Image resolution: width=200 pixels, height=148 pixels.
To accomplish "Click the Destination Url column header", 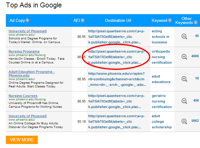I will tap(118, 20).
